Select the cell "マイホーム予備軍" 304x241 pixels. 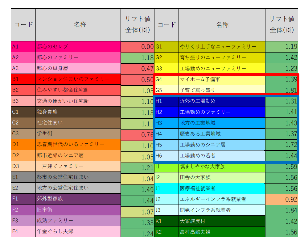[x=222, y=79]
